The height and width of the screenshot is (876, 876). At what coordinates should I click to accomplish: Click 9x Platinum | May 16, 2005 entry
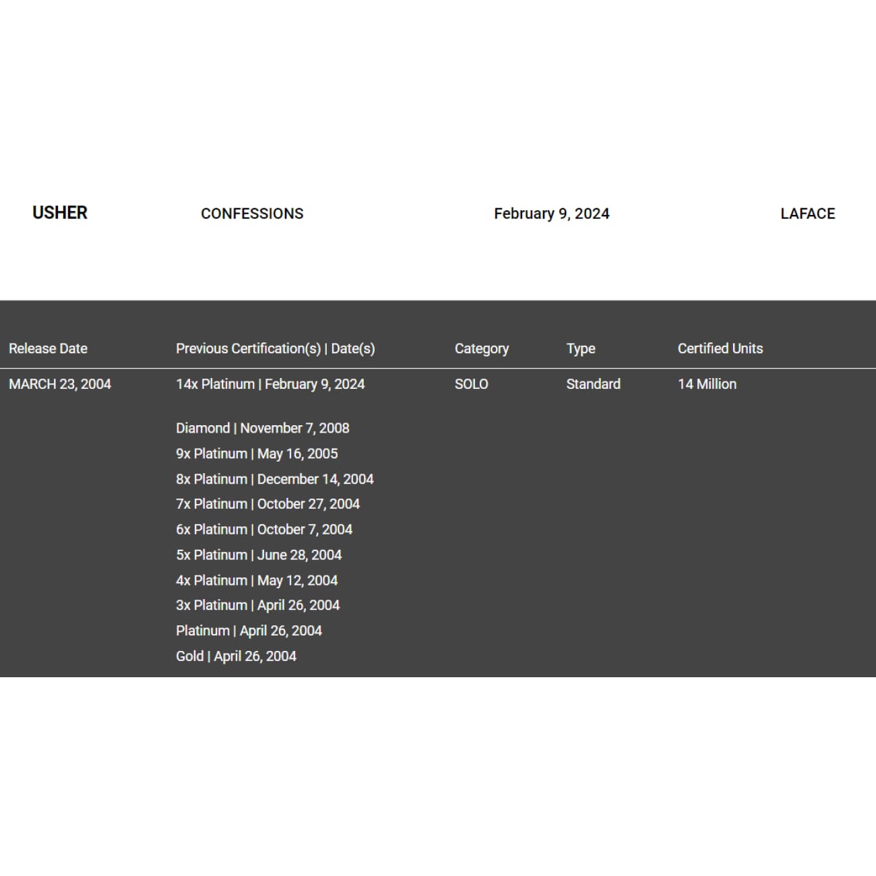[257, 453]
